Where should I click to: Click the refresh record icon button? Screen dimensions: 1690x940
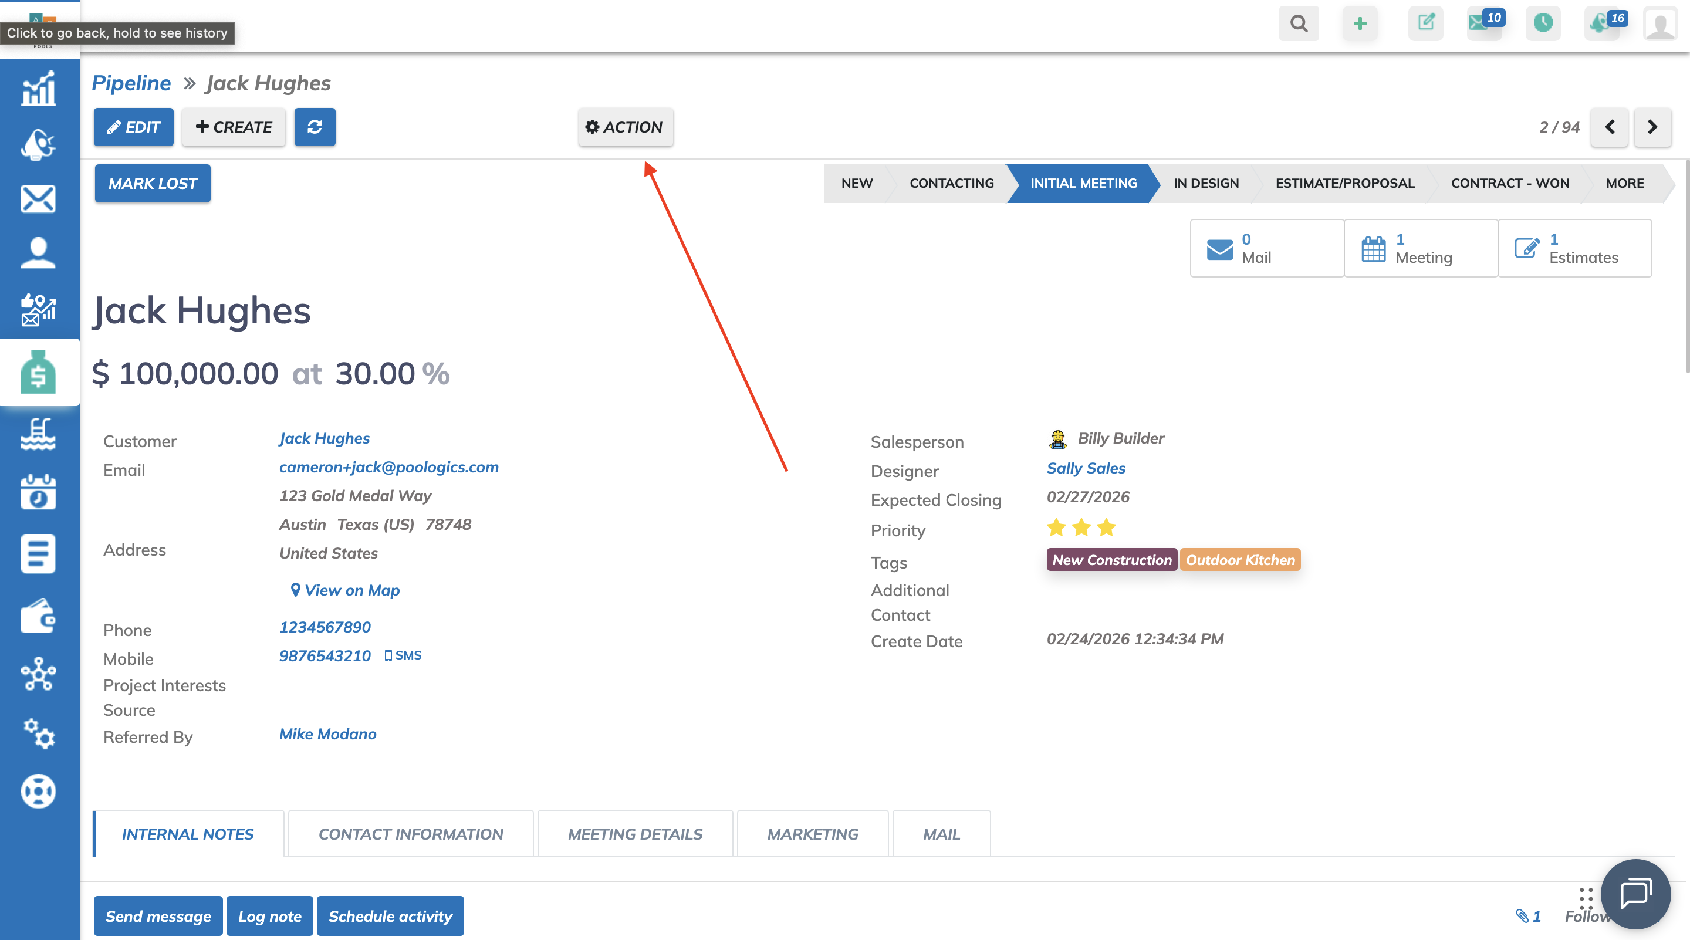click(x=315, y=127)
